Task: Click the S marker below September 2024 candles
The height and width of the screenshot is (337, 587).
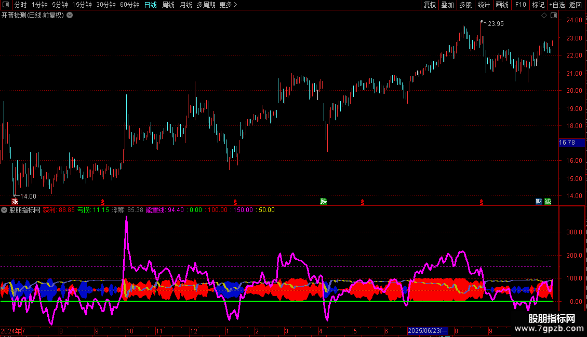Action: coord(102,202)
